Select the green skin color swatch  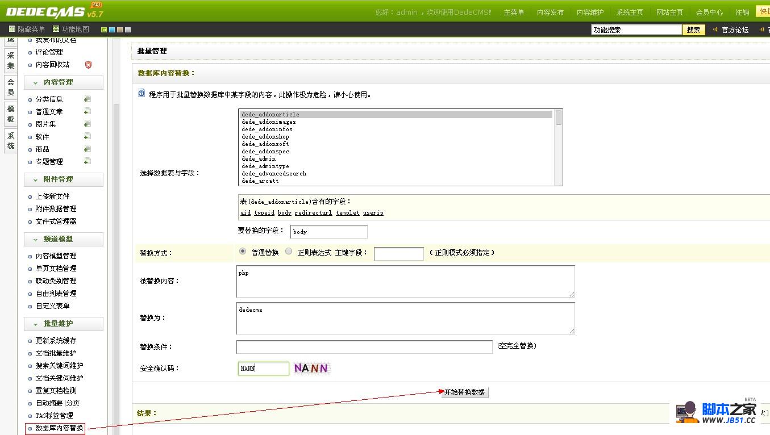pyautogui.click(x=104, y=30)
